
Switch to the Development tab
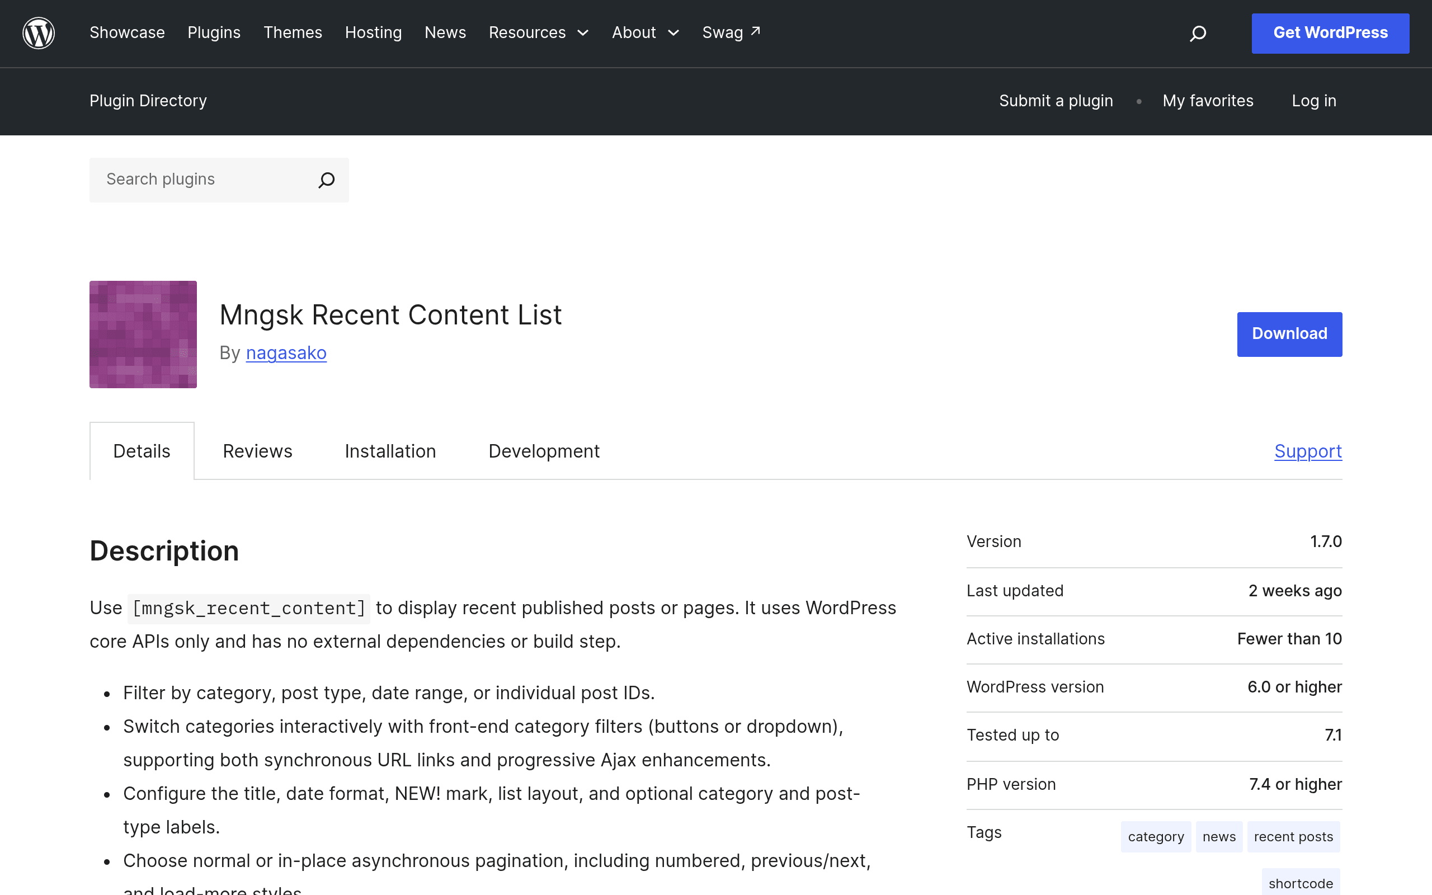(544, 451)
